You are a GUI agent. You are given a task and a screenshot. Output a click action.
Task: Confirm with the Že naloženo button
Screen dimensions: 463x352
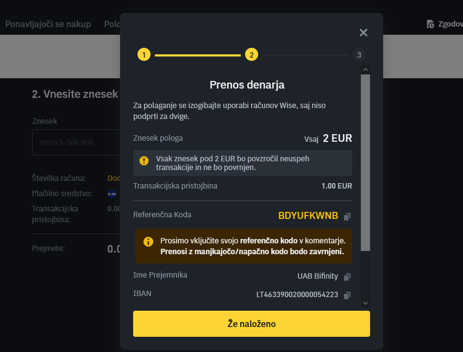coord(252,324)
